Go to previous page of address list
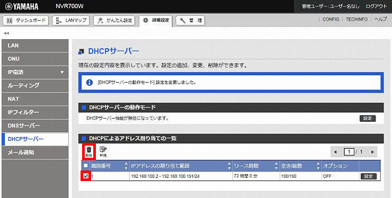This screenshot has height=198, width=392. (335, 152)
